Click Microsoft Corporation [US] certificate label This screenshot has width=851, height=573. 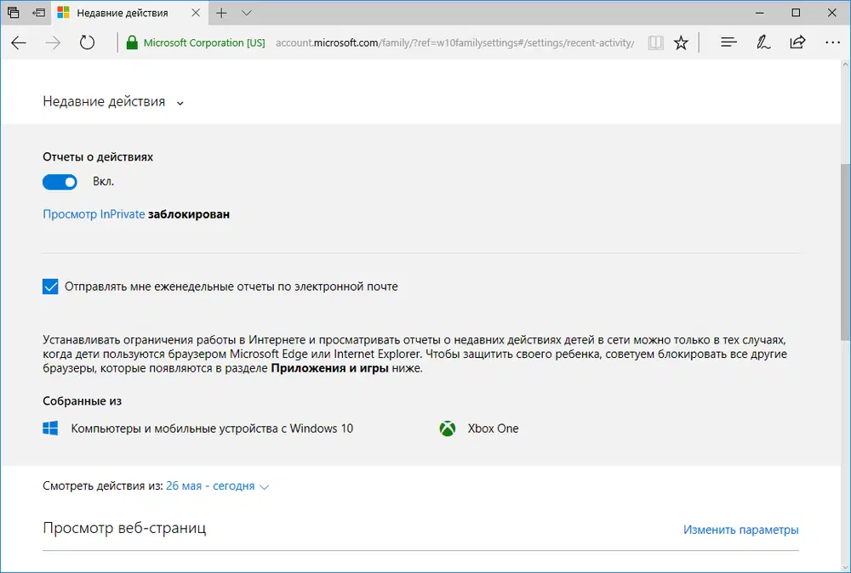click(204, 43)
